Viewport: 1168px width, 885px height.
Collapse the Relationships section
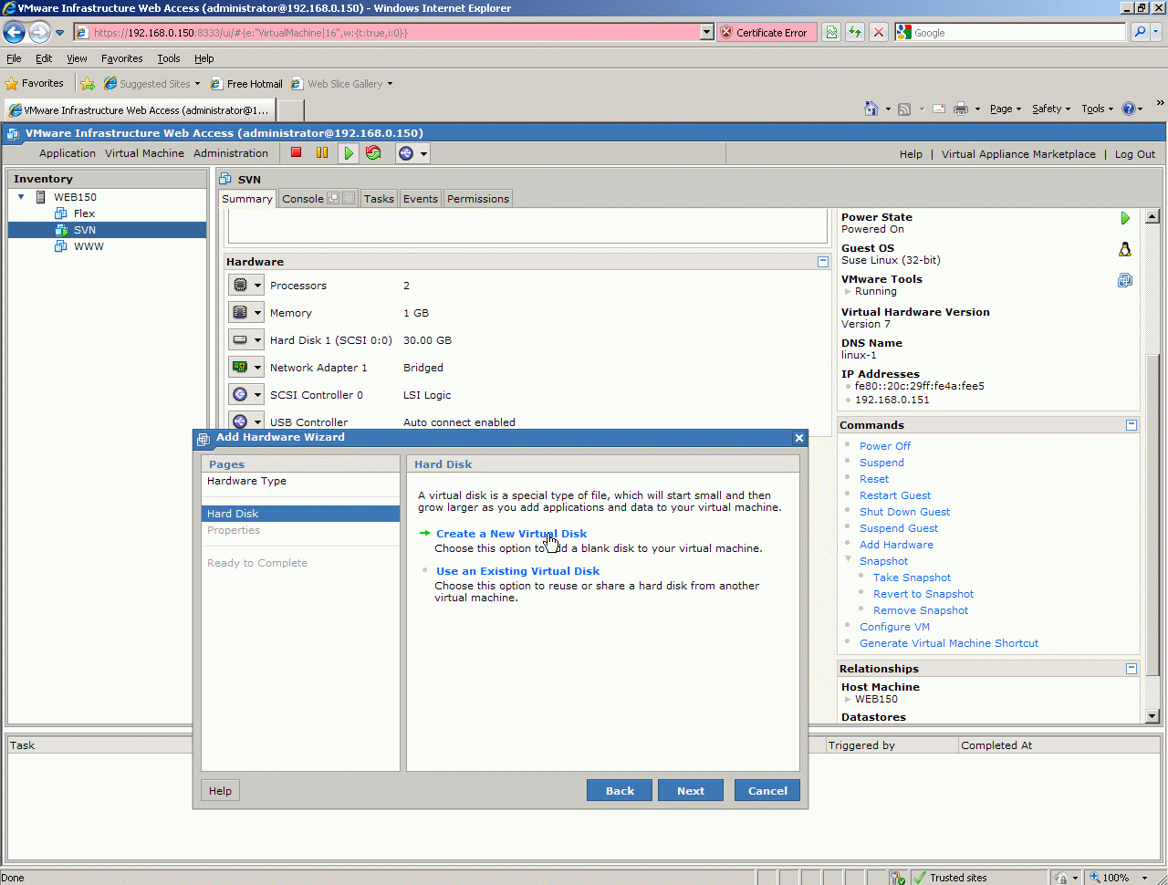[1131, 669]
